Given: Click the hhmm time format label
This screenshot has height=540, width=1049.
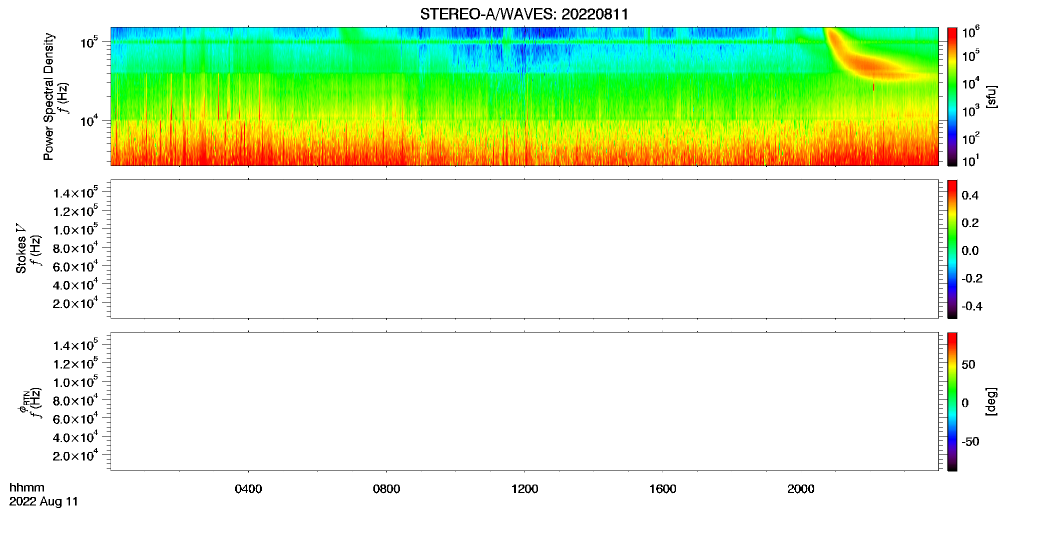Looking at the screenshot, I should tap(27, 487).
